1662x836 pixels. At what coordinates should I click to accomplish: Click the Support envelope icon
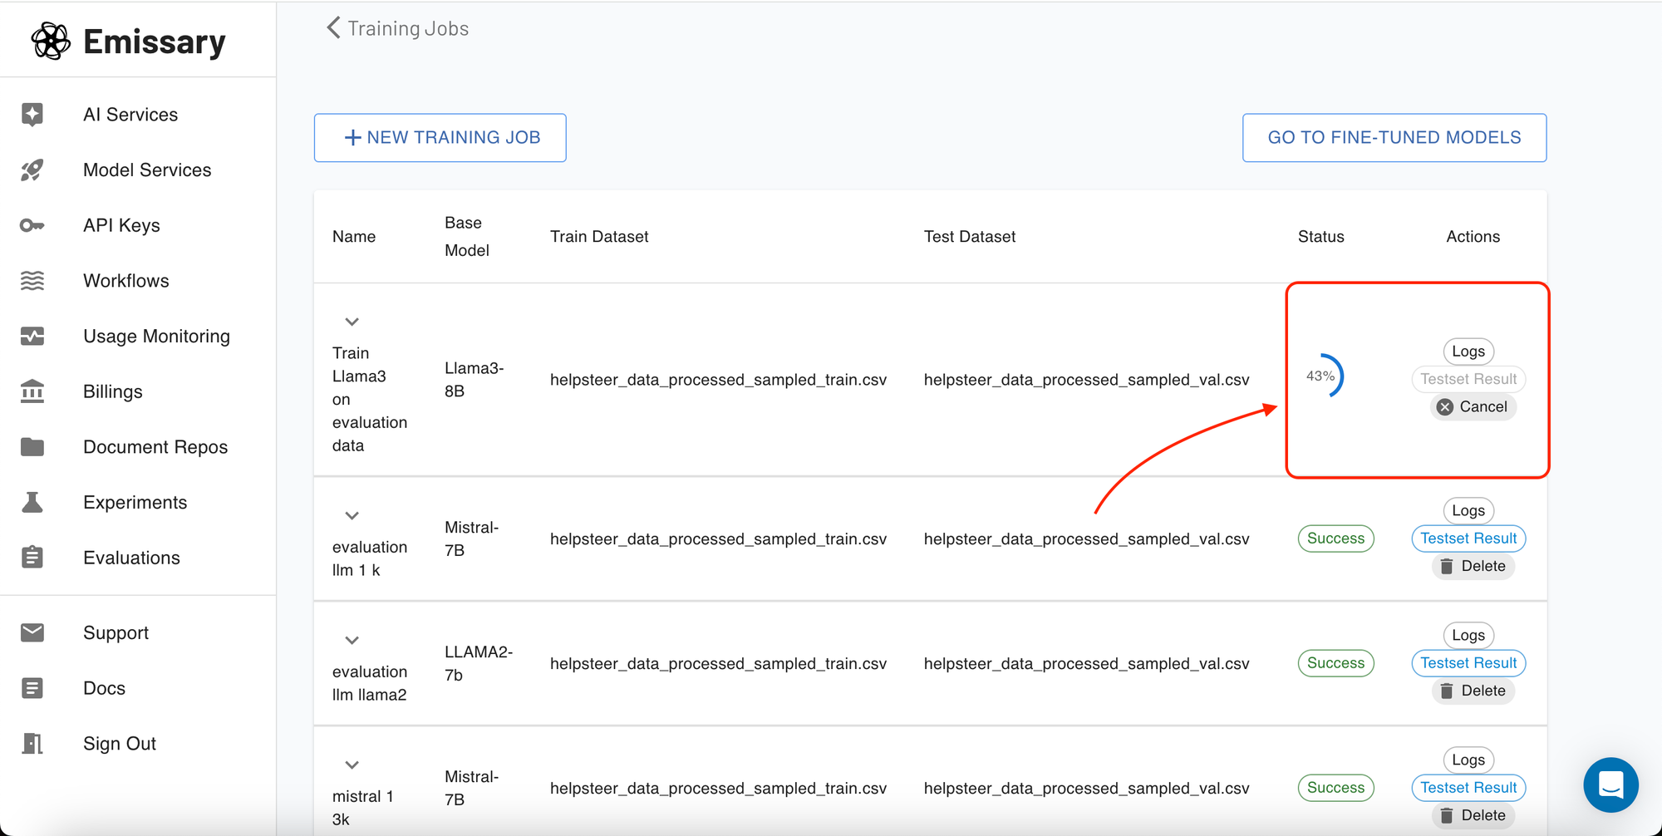pyautogui.click(x=32, y=632)
